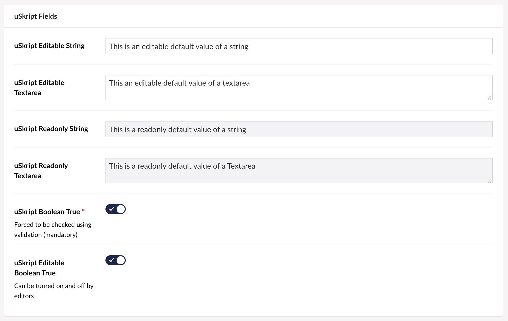
Task: Click into the uSkript Editable String input
Action: coord(299,46)
